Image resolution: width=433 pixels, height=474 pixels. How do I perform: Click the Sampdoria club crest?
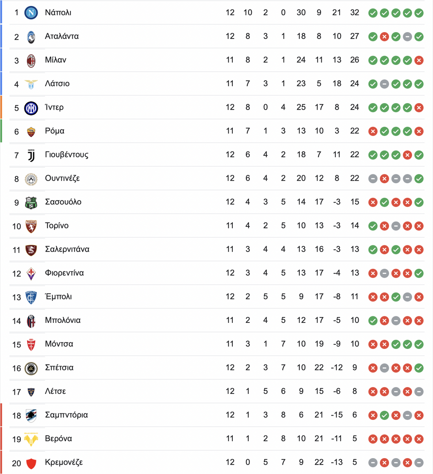click(31, 416)
